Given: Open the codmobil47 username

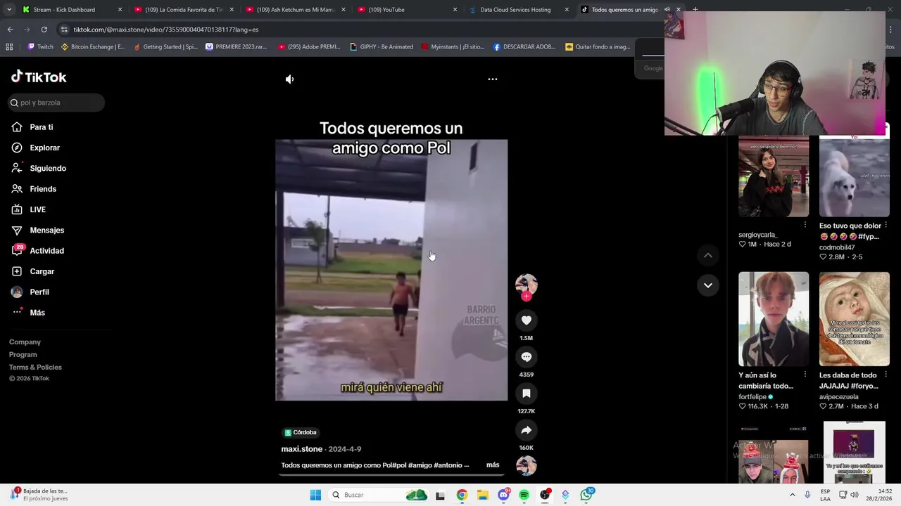Looking at the screenshot, I should pos(837,247).
